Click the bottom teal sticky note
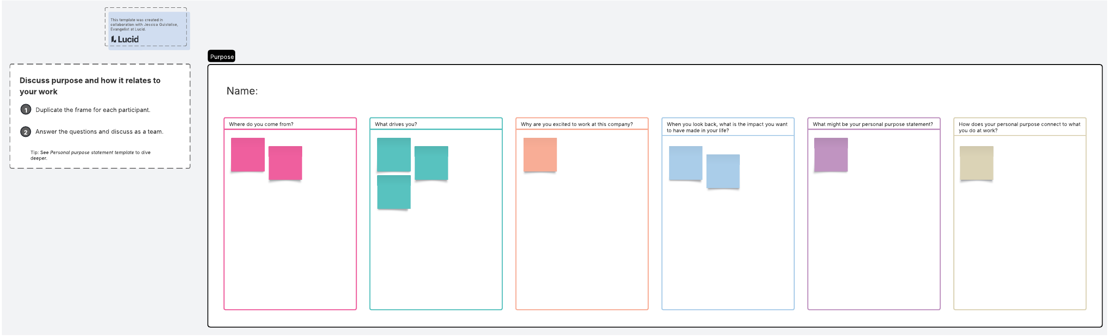The height and width of the screenshot is (336, 1109). [x=394, y=192]
